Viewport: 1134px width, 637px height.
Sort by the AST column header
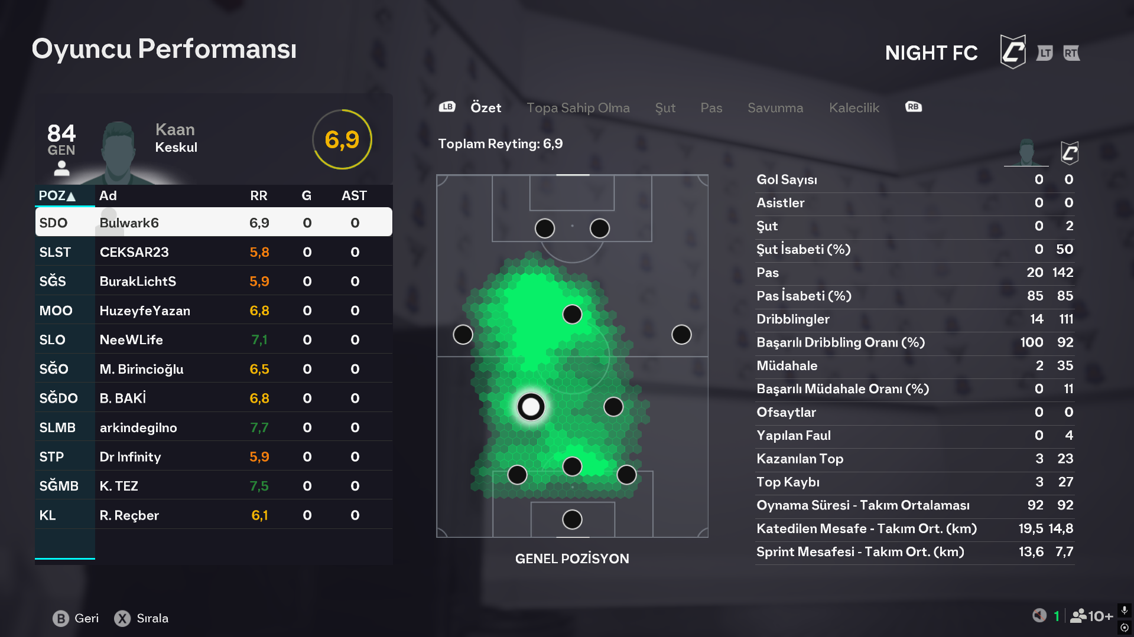(x=354, y=196)
